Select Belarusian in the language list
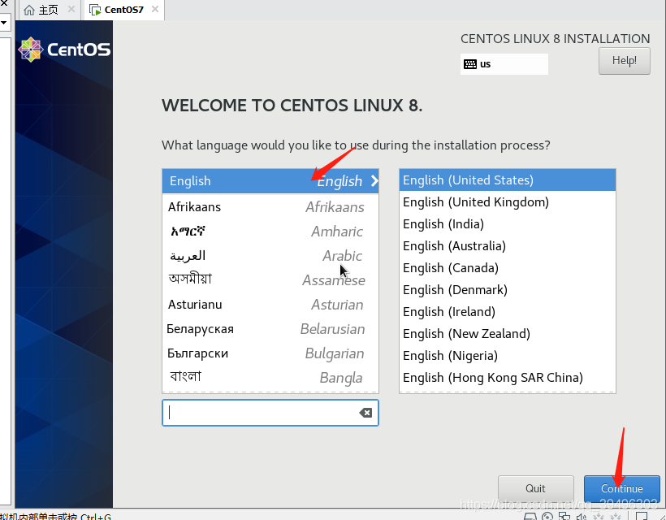This screenshot has width=666, height=520. click(x=270, y=329)
